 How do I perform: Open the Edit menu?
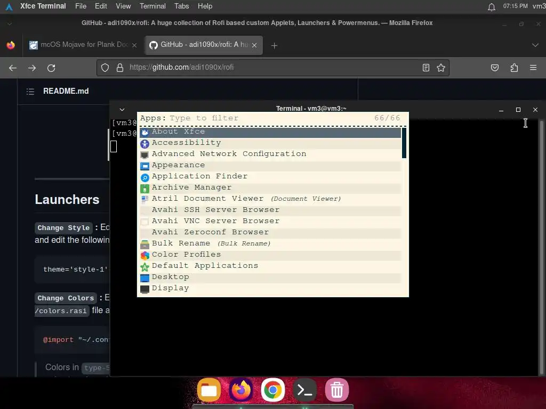click(x=101, y=6)
